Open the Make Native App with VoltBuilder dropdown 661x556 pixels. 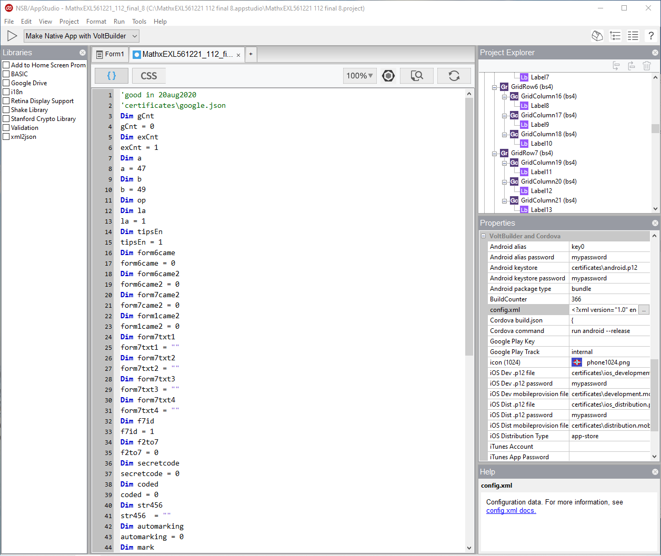82,36
